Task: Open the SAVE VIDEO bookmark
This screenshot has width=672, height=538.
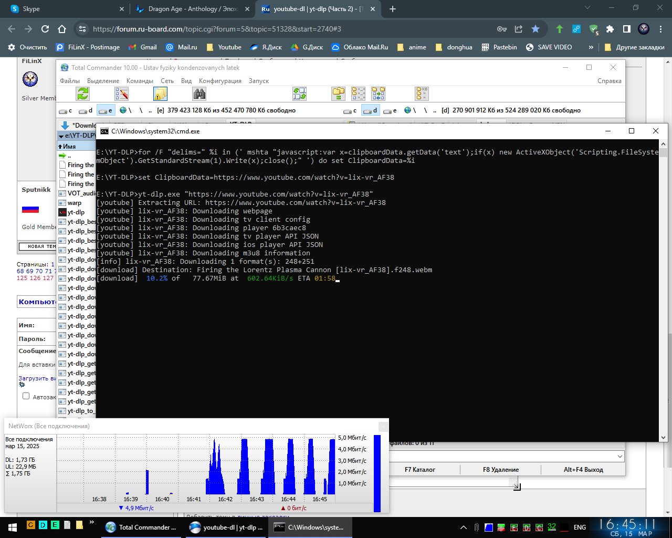Action: [x=549, y=47]
